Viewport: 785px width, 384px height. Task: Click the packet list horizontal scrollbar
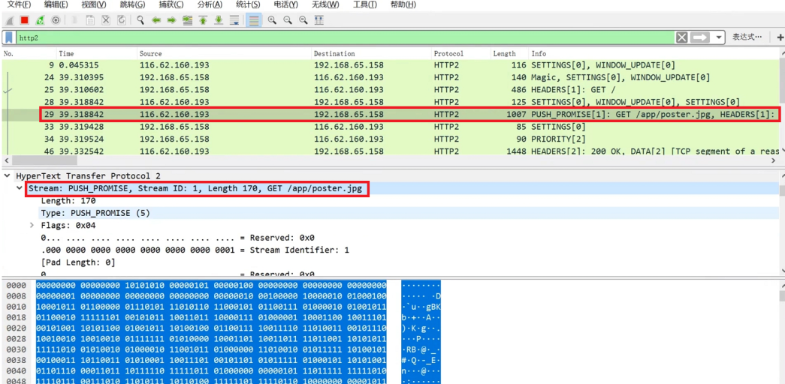376,160
